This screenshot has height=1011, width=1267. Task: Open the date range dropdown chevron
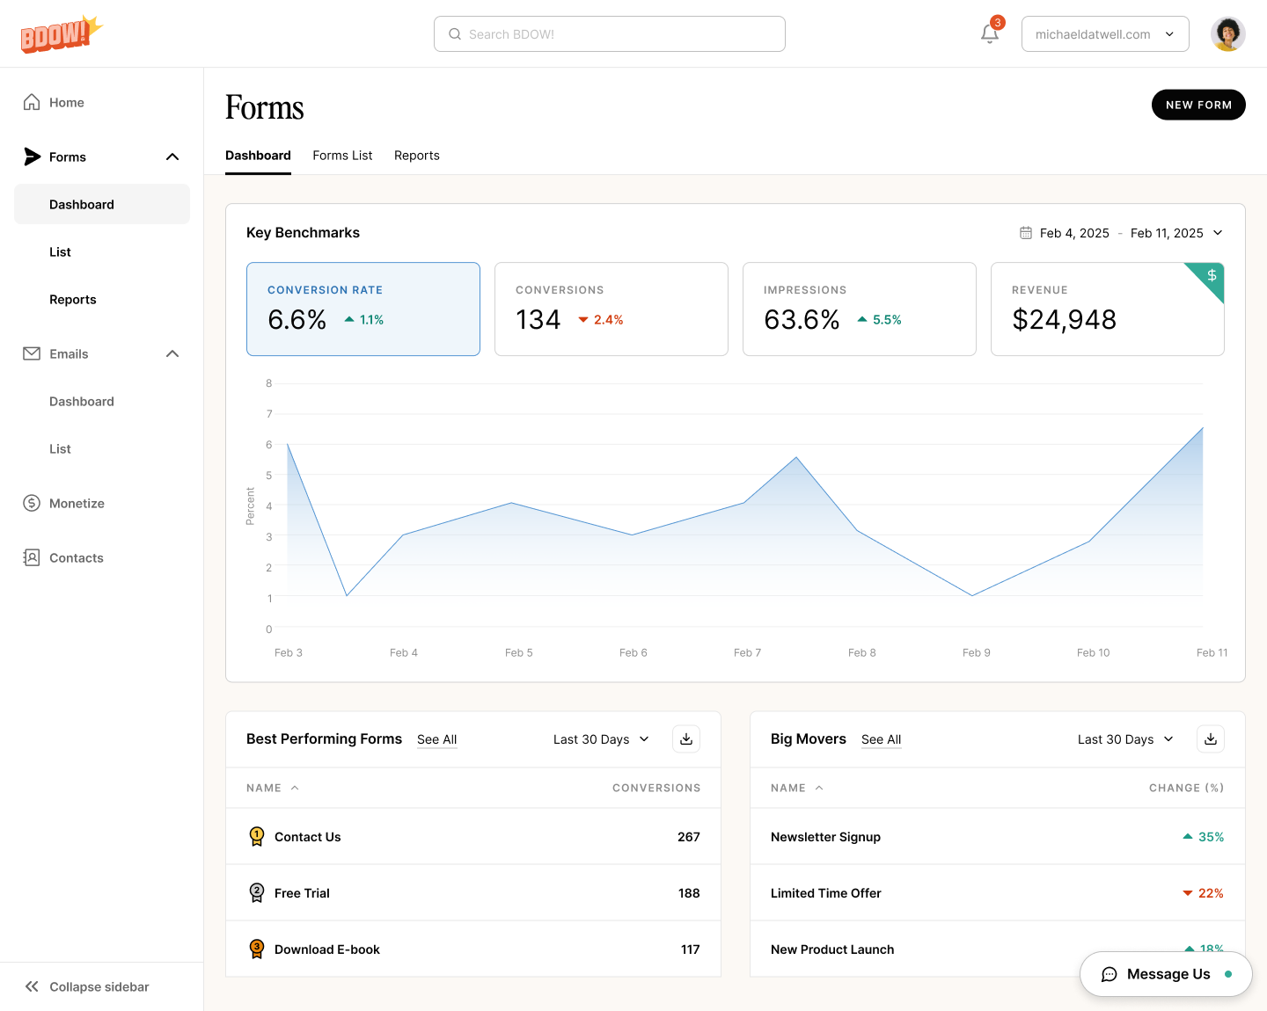(1219, 233)
